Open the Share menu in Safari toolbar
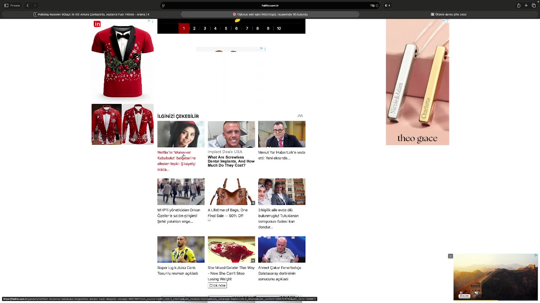This screenshot has height=303, width=540. coord(518,5)
